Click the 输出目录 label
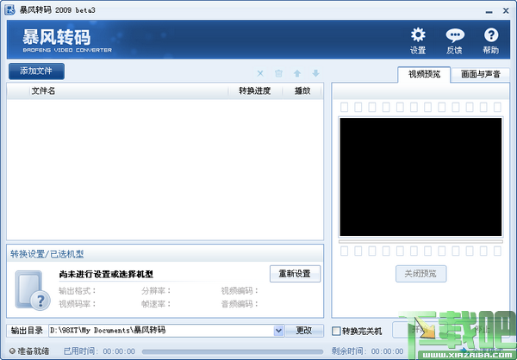517x360 pixels. [x=27, y=331]
